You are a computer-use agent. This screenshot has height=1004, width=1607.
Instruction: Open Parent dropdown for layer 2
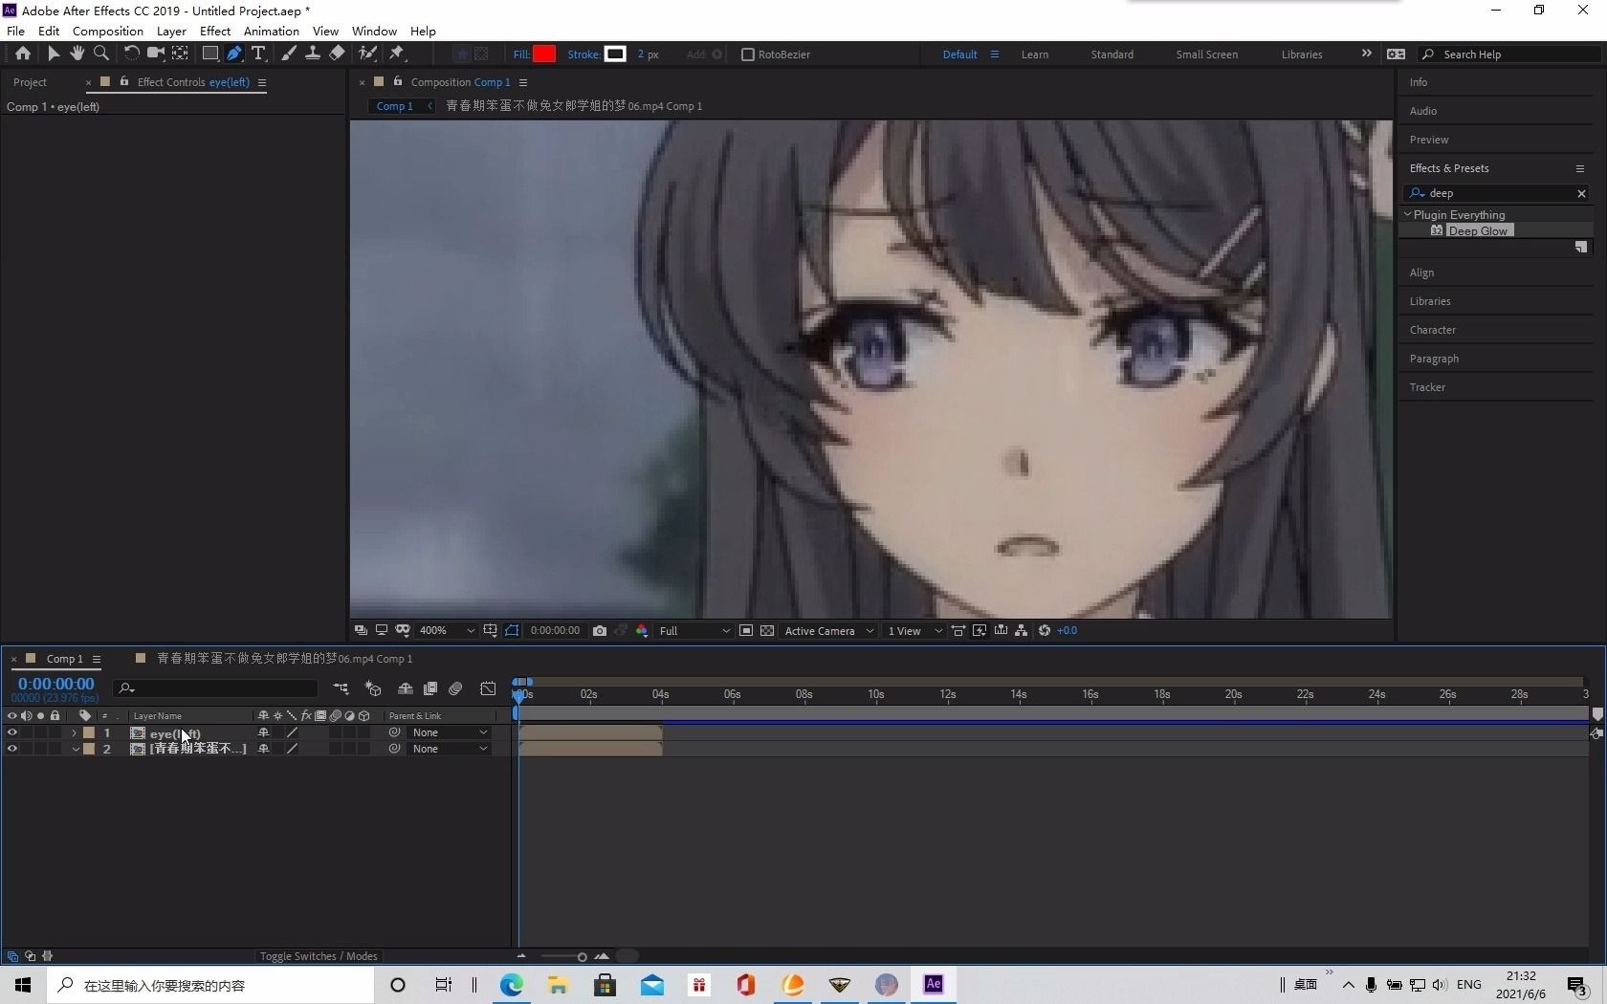point(450,749)
